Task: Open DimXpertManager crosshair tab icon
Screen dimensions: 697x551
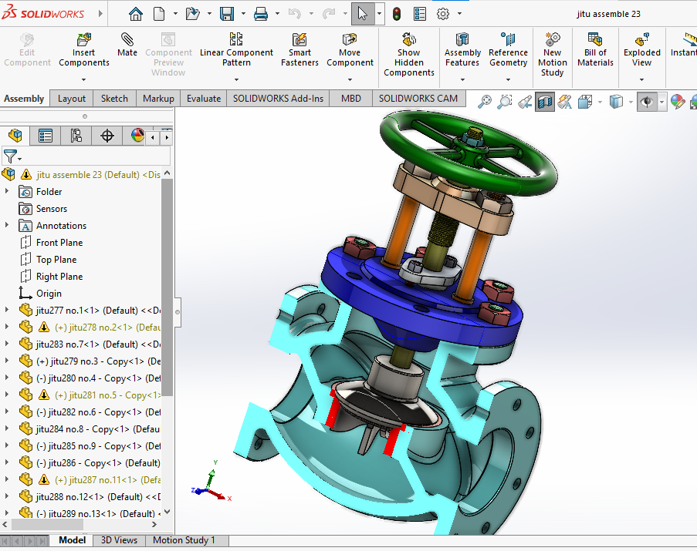Action: [x=107, y=136]
